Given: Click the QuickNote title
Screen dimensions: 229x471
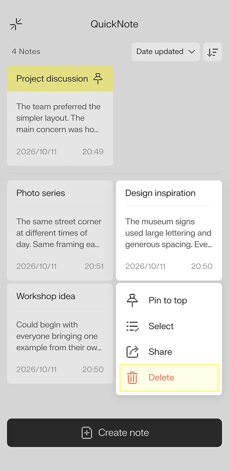Looking at the screenshot, I should pos(114,24).
